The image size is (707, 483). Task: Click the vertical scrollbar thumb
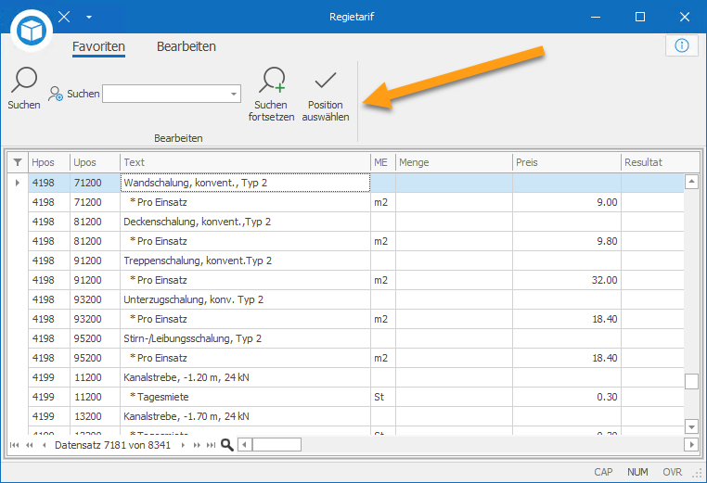click(691, 381)
